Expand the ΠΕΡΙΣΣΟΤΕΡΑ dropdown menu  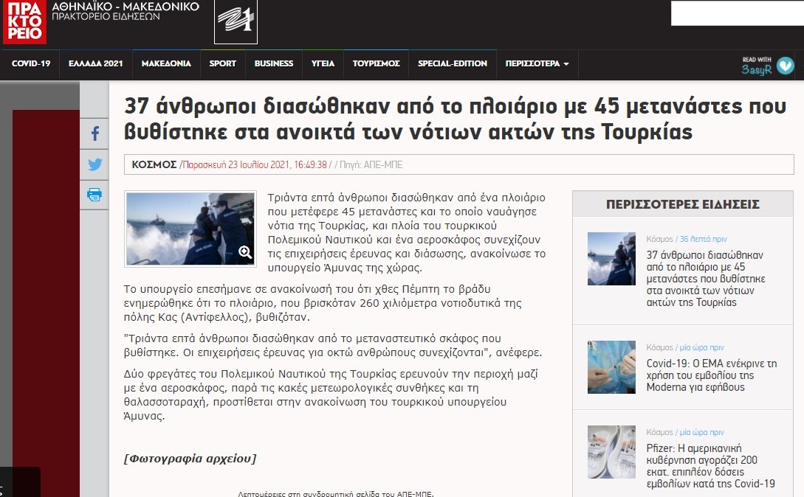point(537,64)
